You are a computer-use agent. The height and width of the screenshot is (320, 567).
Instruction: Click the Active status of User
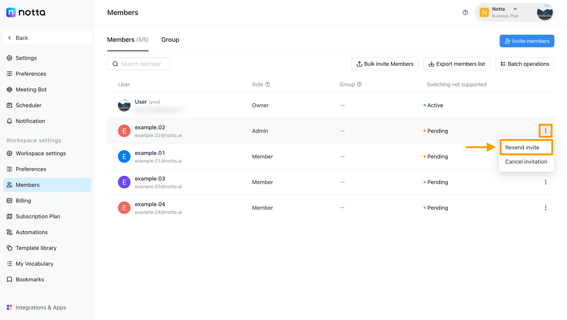[x=433, y=105]
